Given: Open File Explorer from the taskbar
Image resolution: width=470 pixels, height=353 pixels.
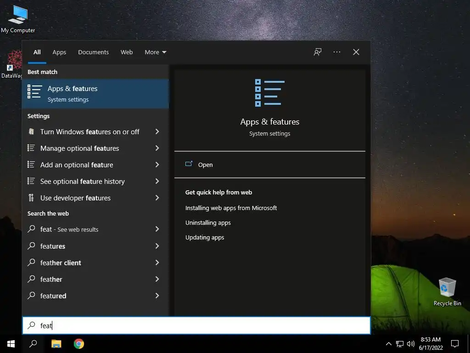Looking at the screenshot, I should 56,344.
